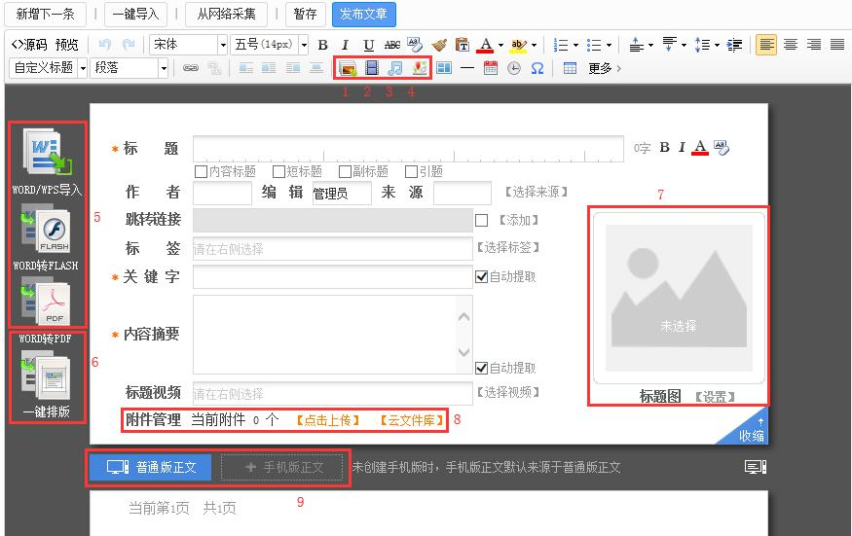Click the 发布文章 publish button

click(x=364, y=14)
